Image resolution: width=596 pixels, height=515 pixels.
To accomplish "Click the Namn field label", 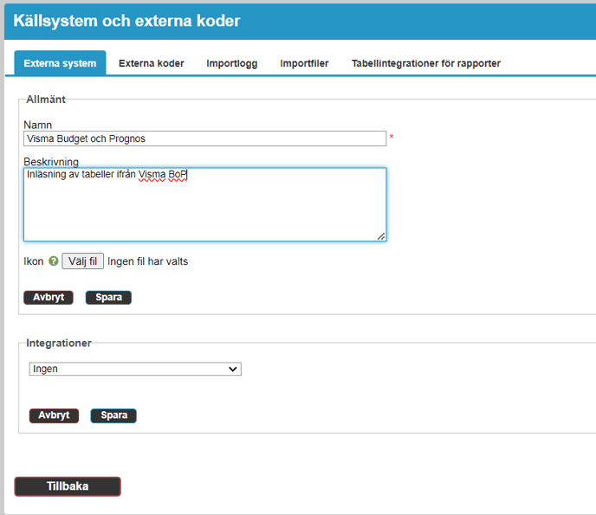I will 37,125.
